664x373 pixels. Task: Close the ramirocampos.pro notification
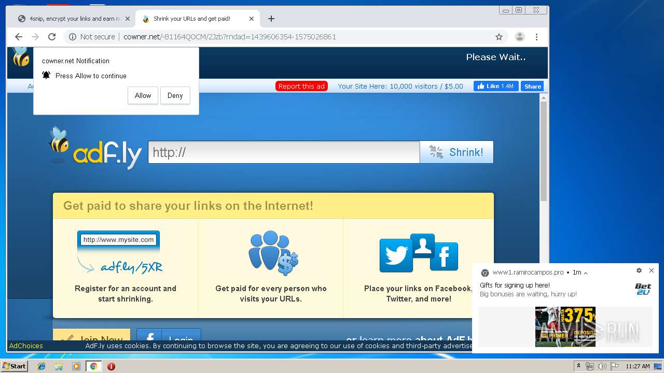[x=652, y=270]
